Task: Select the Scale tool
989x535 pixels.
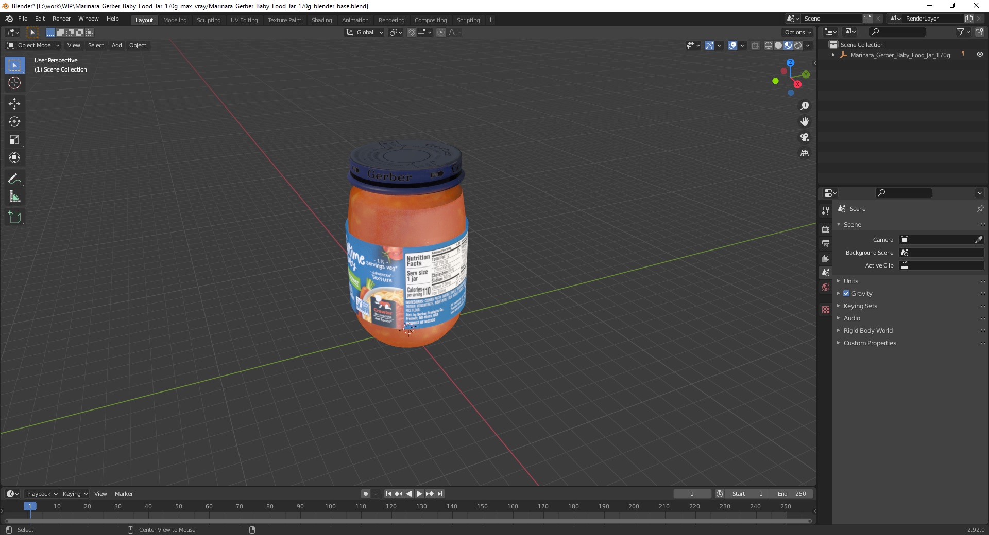Action: [x=14, y=140]
